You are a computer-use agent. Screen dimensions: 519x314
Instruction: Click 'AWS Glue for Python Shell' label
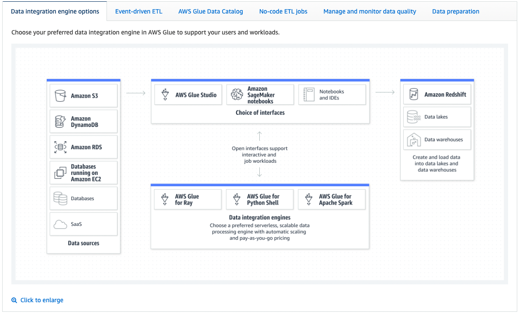pos(263,200)
